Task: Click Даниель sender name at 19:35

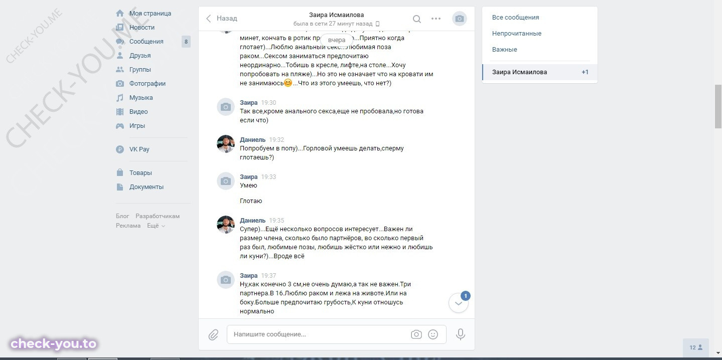Action: click(253, 221)
